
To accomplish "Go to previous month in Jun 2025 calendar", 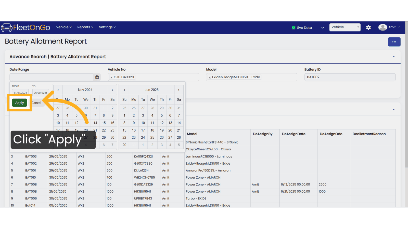I will coord(124,90).
